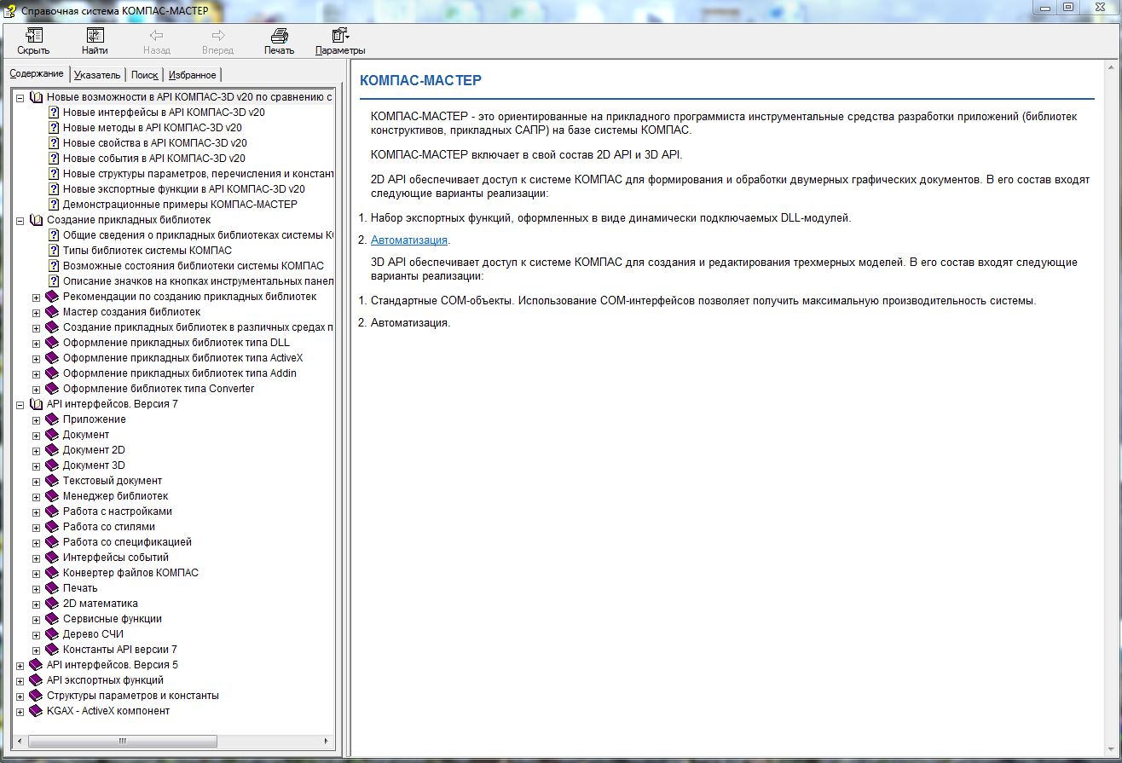
Task: Select Общие сведения о прикладных библиотеках системы
Action: 198,235
